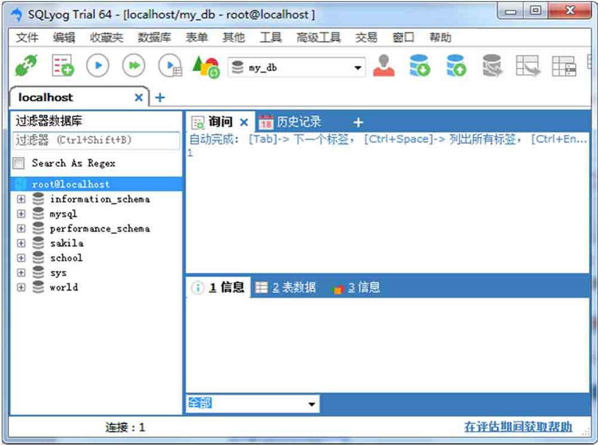Image resolution: width=598 pixels, height=445 pixels.
Task: Select the mysql database icon
Action: pyautogui.click(x=38, y=213)
